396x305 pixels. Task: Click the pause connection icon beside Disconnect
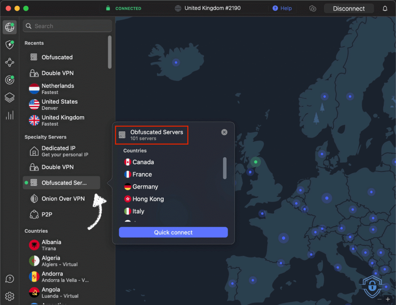click(x=312, y=9)
